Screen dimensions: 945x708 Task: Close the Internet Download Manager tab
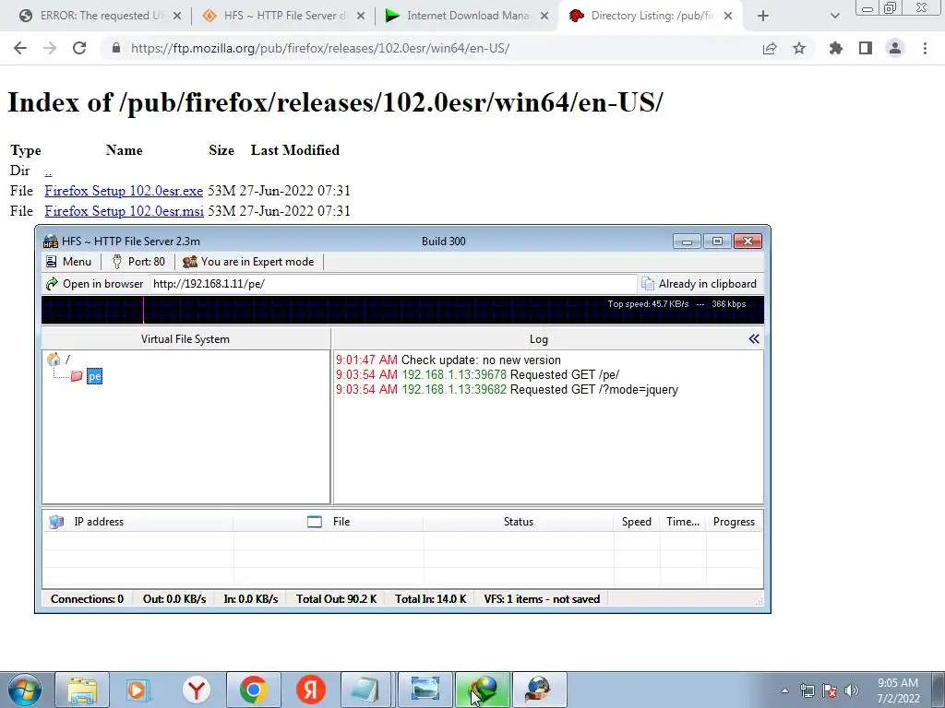coord(544,17)
